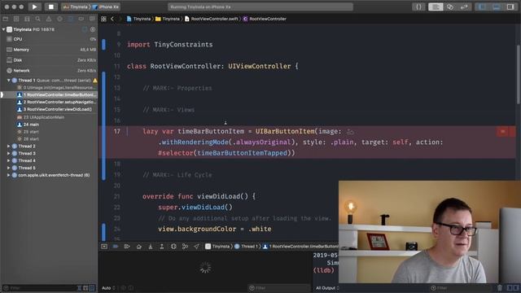Open the Auto variables scope dropdown
Image resolution: width=521 pixels, height=293 pixels.
[108, 288]
